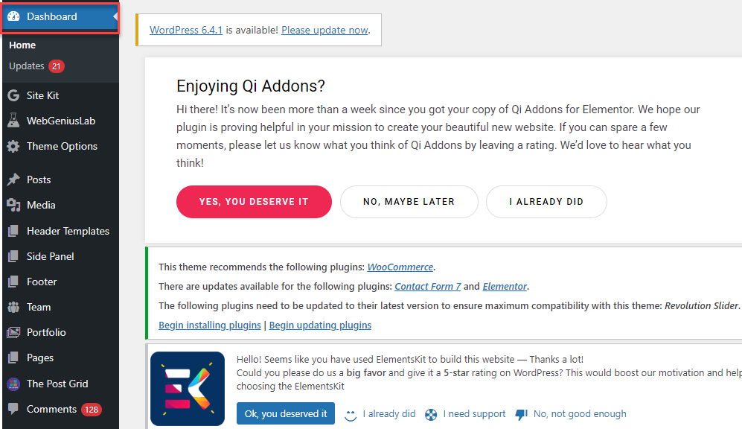Click the WebGeniusLab flask icon
The width and height of the screenshot is (742, 429).
(x=13, y=121)
